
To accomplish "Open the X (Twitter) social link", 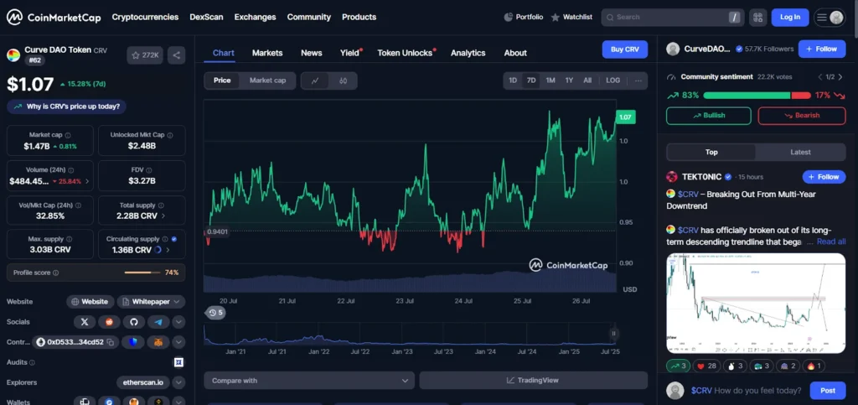I will coord(85,322).
